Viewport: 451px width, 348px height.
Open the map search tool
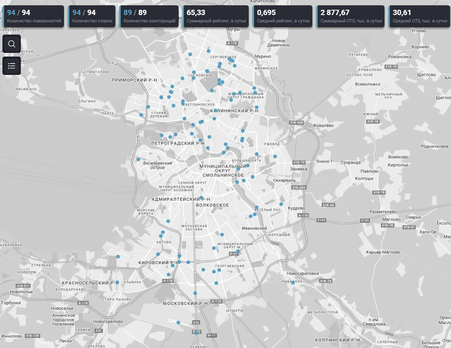tap(11, 44)
